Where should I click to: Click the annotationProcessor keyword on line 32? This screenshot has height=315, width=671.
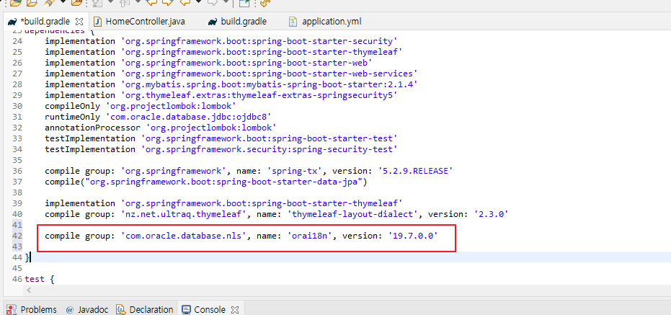(x=92, y=128)
